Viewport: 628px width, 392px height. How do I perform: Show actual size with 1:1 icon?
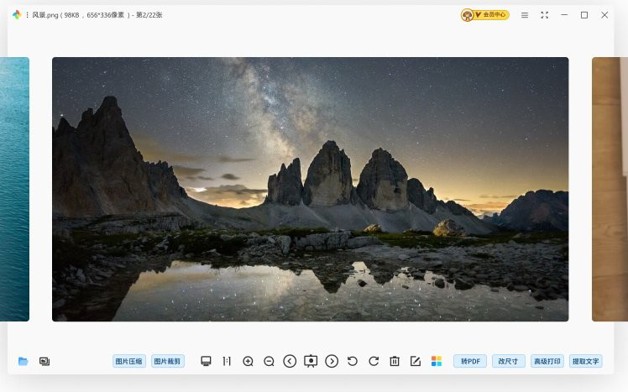[227, 361]
